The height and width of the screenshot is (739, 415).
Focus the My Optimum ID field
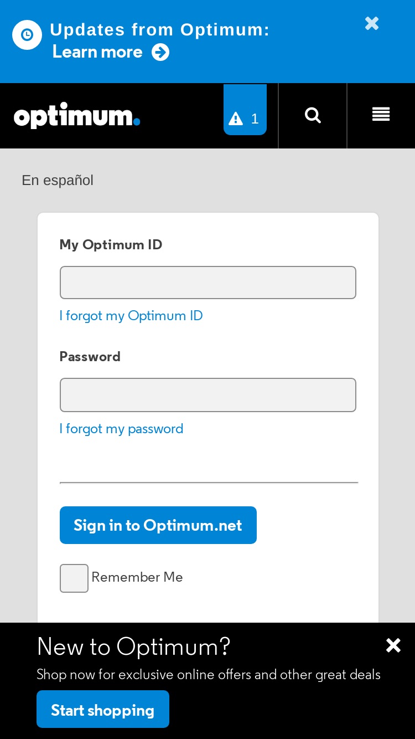pyautogui.click(x=208, y=283)
